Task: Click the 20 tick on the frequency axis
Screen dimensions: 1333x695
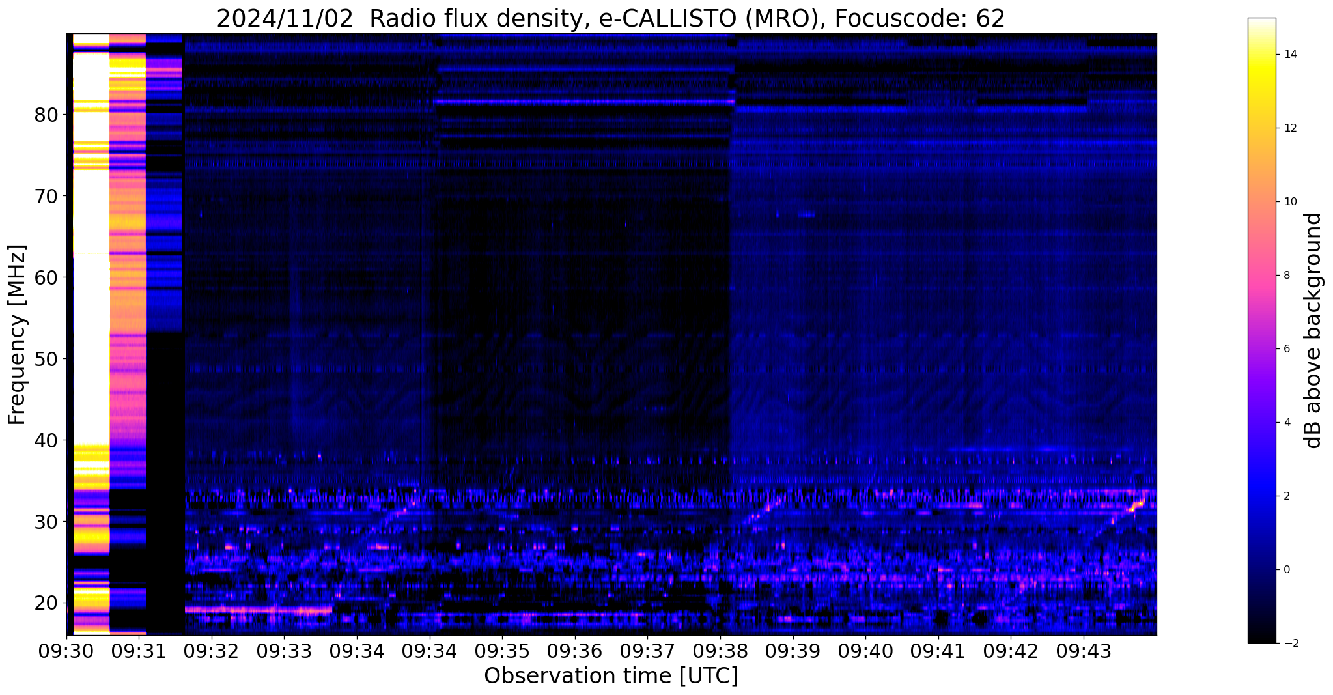Action: click(x=46, y=603)
